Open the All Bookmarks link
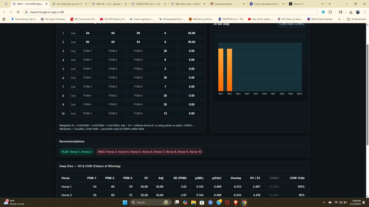Screen dimensions: 369x207 [357, 19]
